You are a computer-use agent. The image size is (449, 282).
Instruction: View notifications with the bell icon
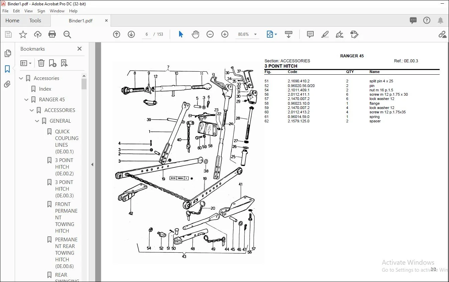click(440, 20)
